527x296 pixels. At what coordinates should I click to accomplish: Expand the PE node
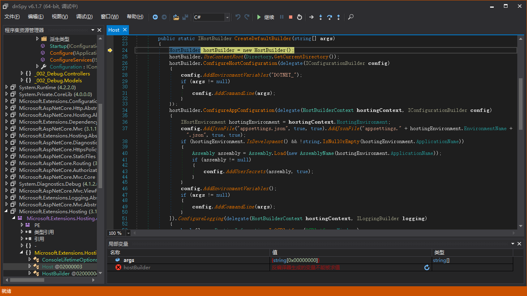pyautogui.click(x=22, y=225)
